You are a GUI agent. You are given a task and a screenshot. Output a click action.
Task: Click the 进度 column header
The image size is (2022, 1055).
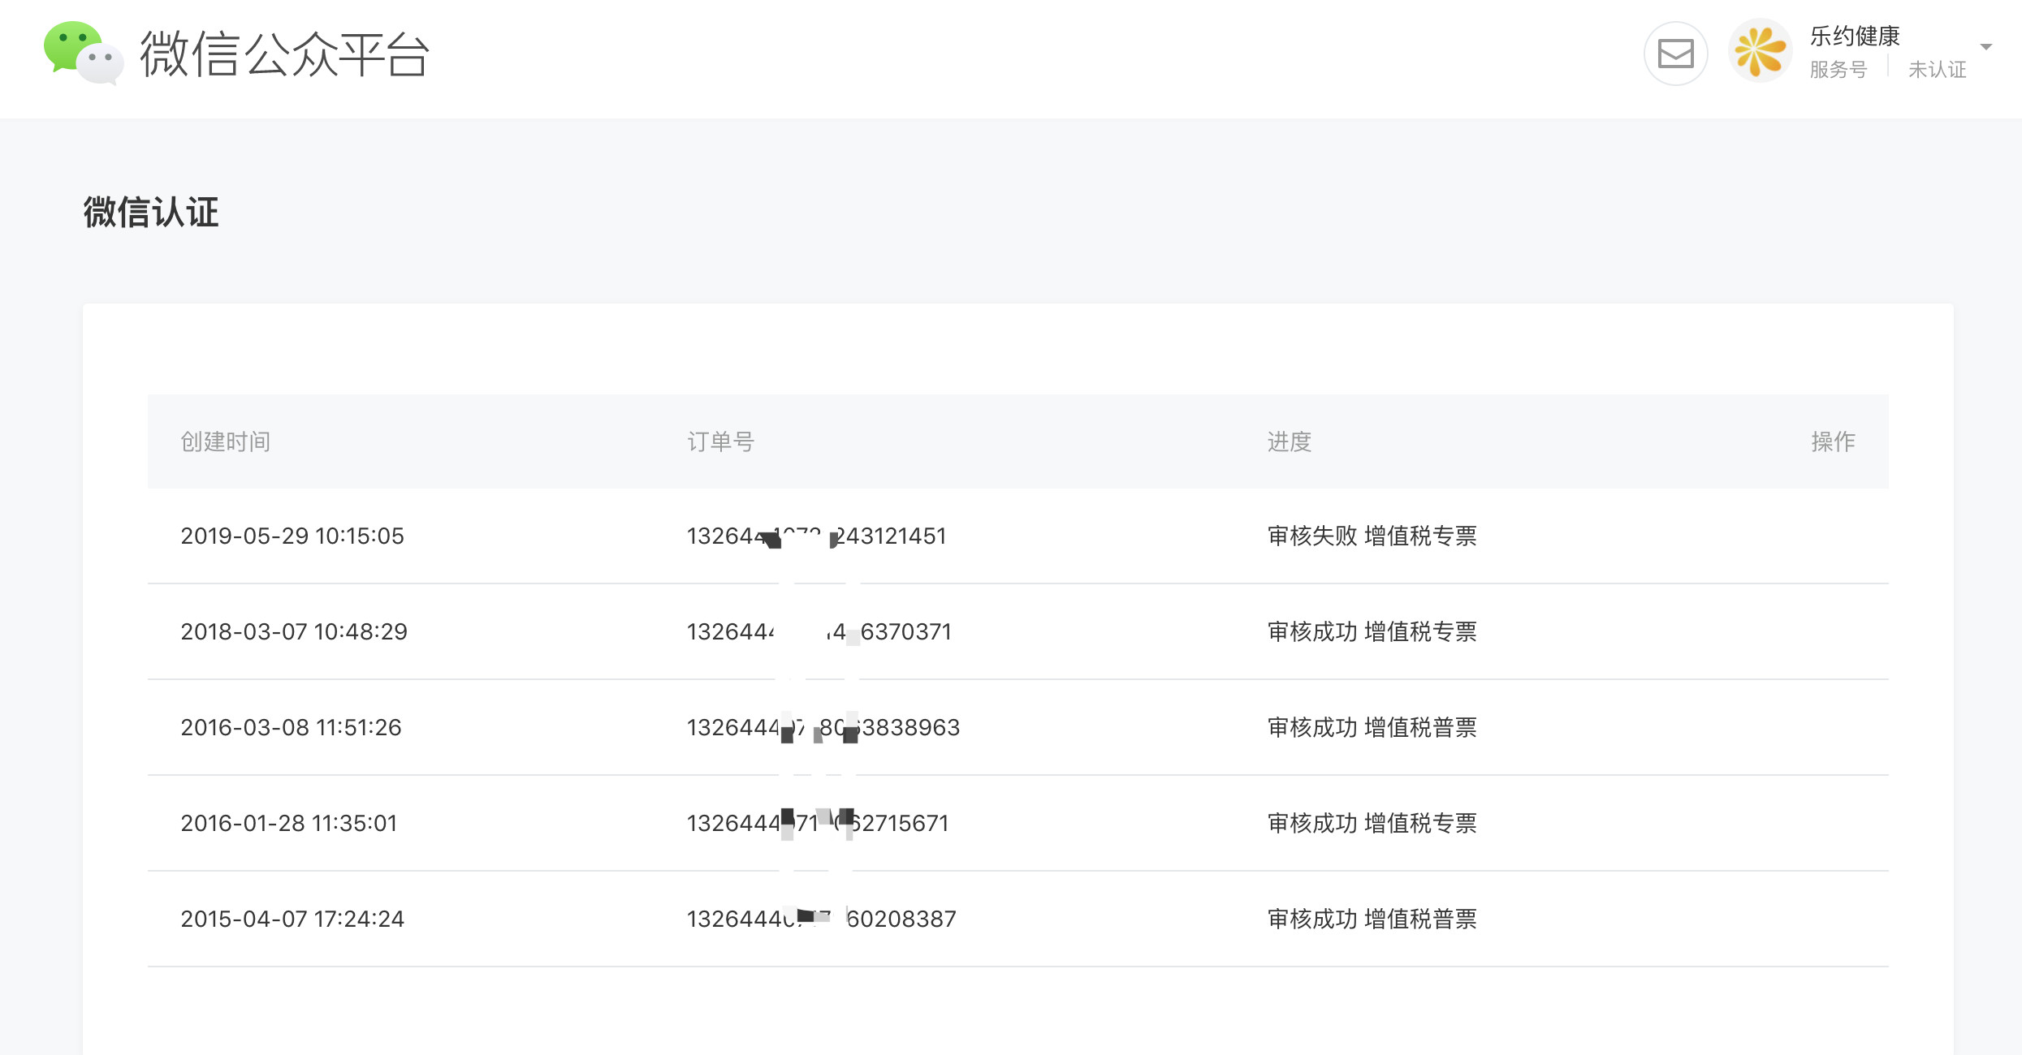click(1289, 441)
